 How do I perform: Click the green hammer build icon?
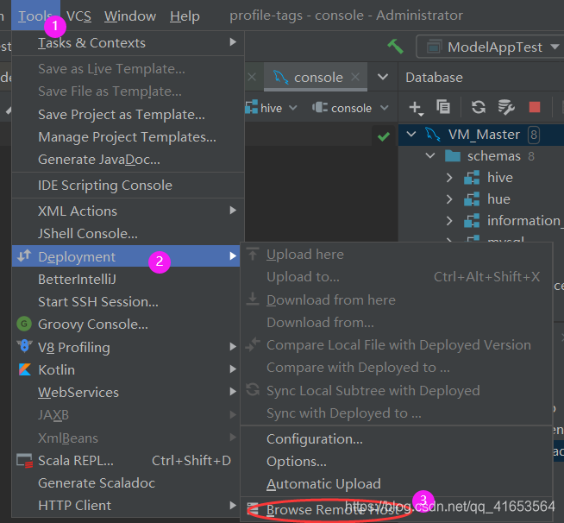[395, 46]
